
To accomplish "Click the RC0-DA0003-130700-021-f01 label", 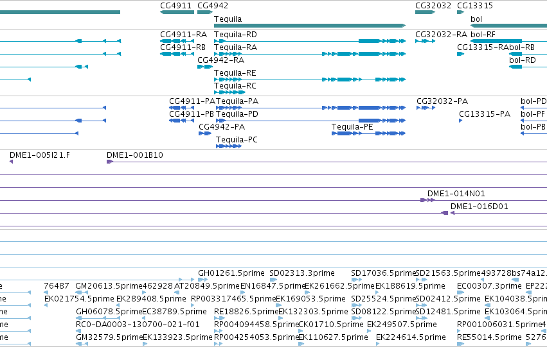I will tap(138, 325).
